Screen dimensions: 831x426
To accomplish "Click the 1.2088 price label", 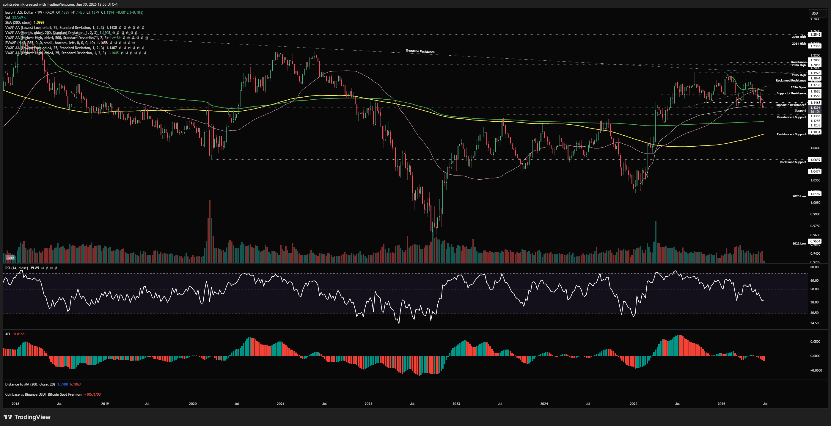I will point(815,60).
